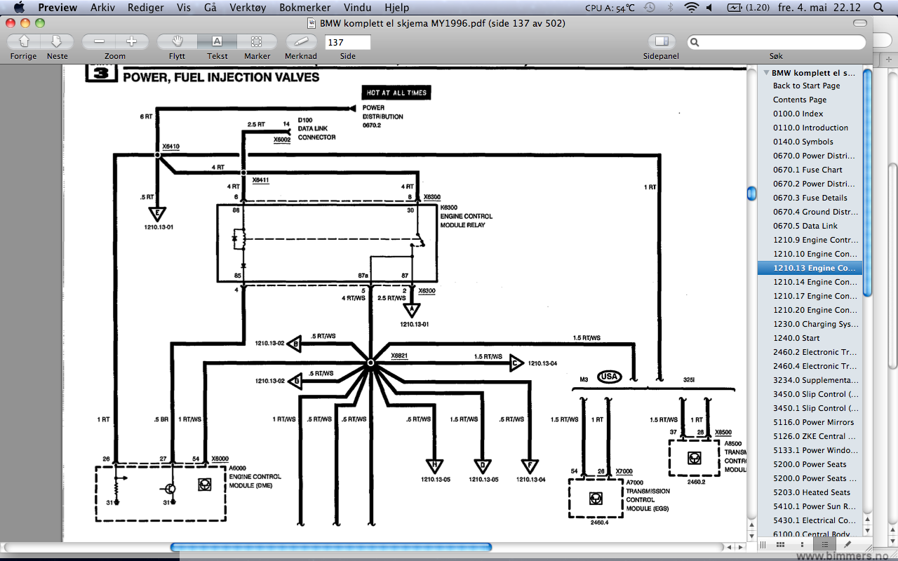
Task: Hide the toolbar with the pill button
Action: pos(859,23)
